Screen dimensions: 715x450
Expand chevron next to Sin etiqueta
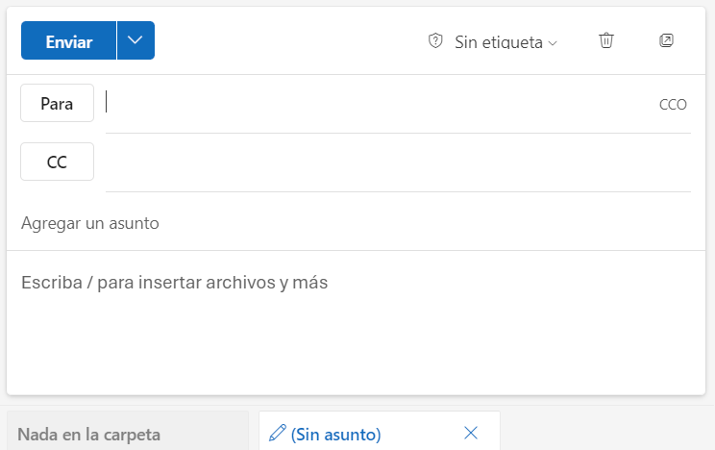tap(553, 43)
